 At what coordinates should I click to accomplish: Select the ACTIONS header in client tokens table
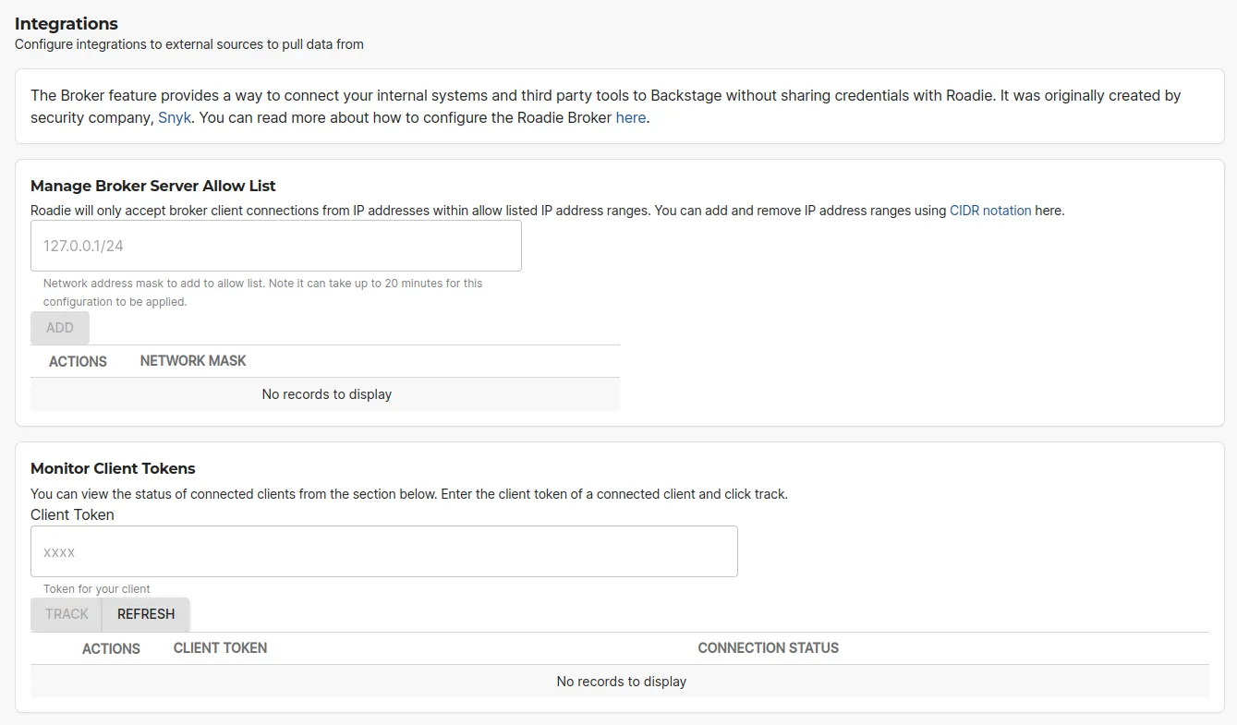[x=111, y=648]
